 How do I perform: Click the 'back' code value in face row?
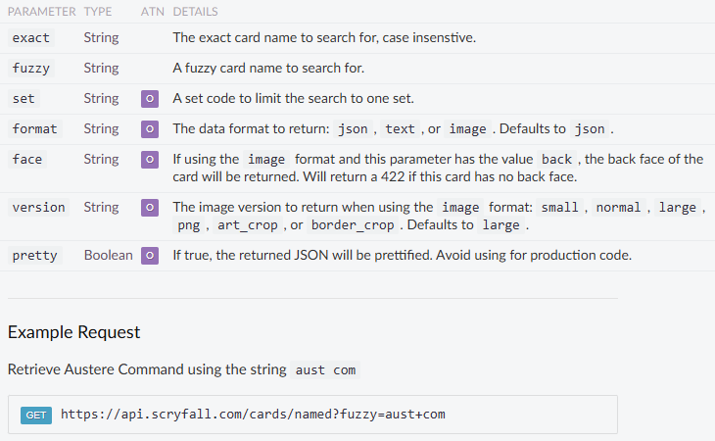(x=556, y=160)
